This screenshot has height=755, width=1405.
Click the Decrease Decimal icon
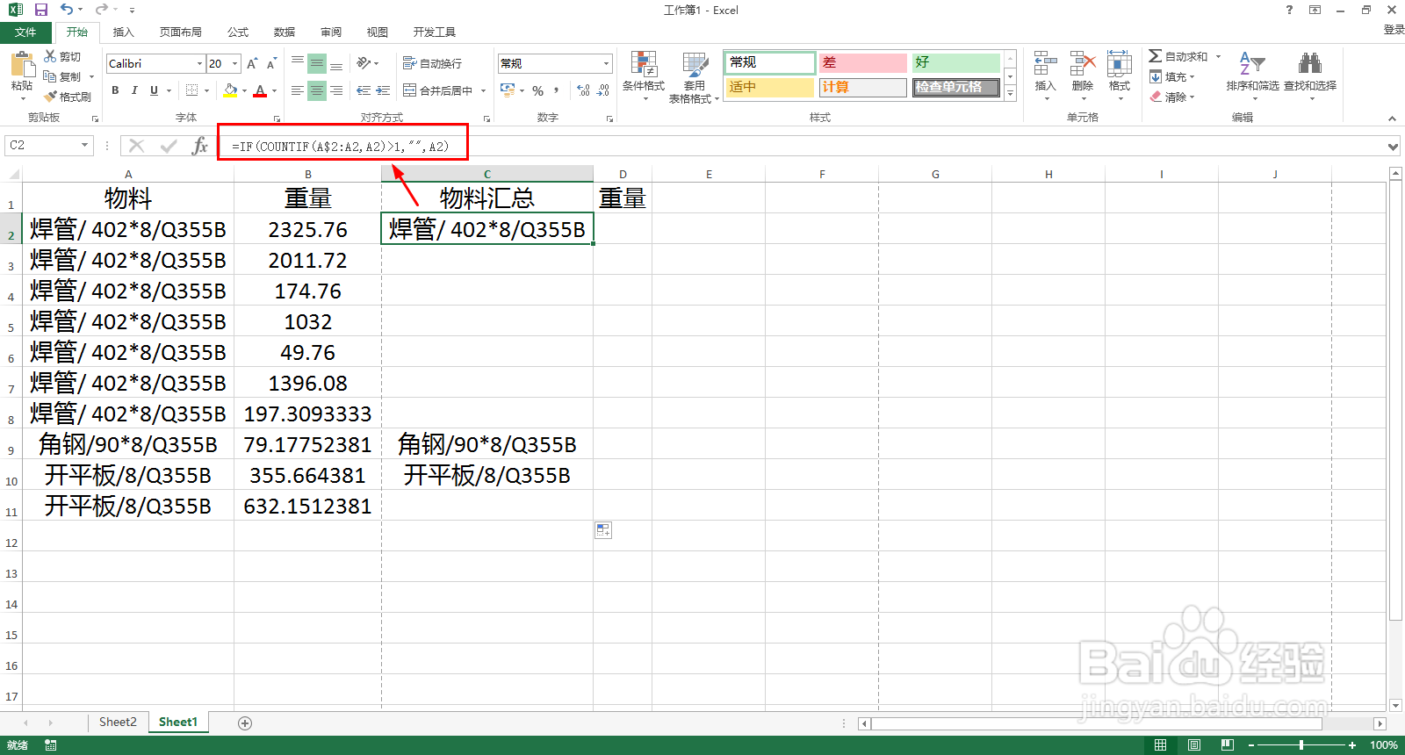(603, 90)
